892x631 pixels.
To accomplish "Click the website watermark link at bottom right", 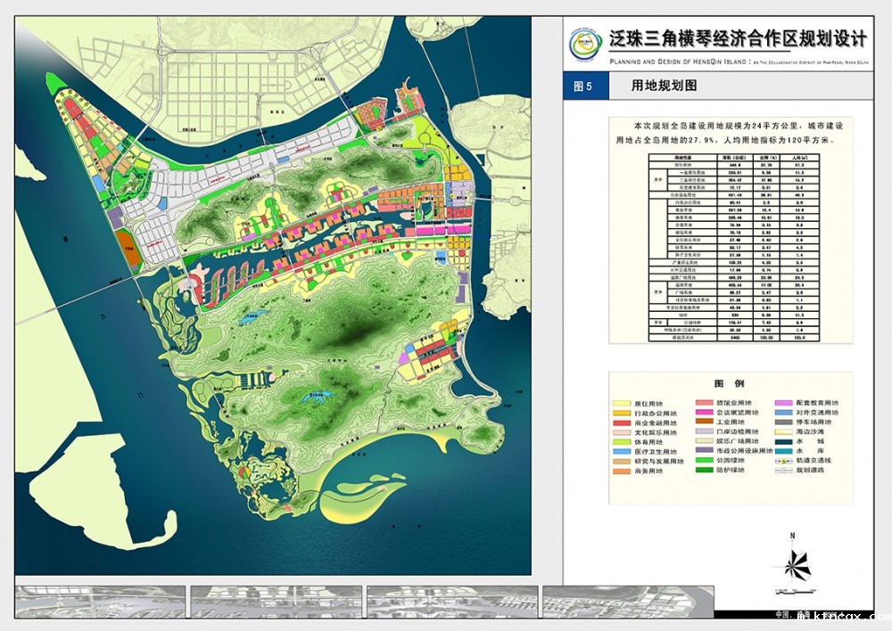I will [x=843, y=616].
